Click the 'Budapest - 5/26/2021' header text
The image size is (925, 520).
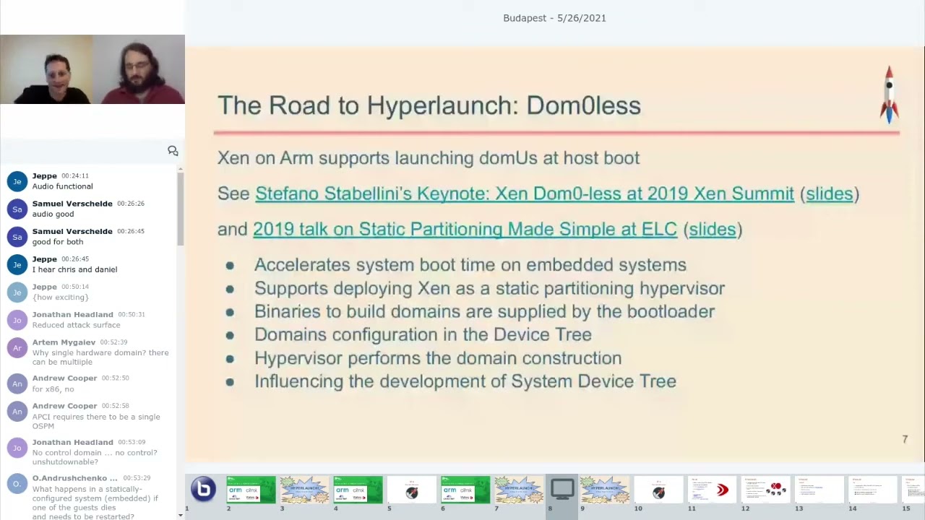[554, 18]
